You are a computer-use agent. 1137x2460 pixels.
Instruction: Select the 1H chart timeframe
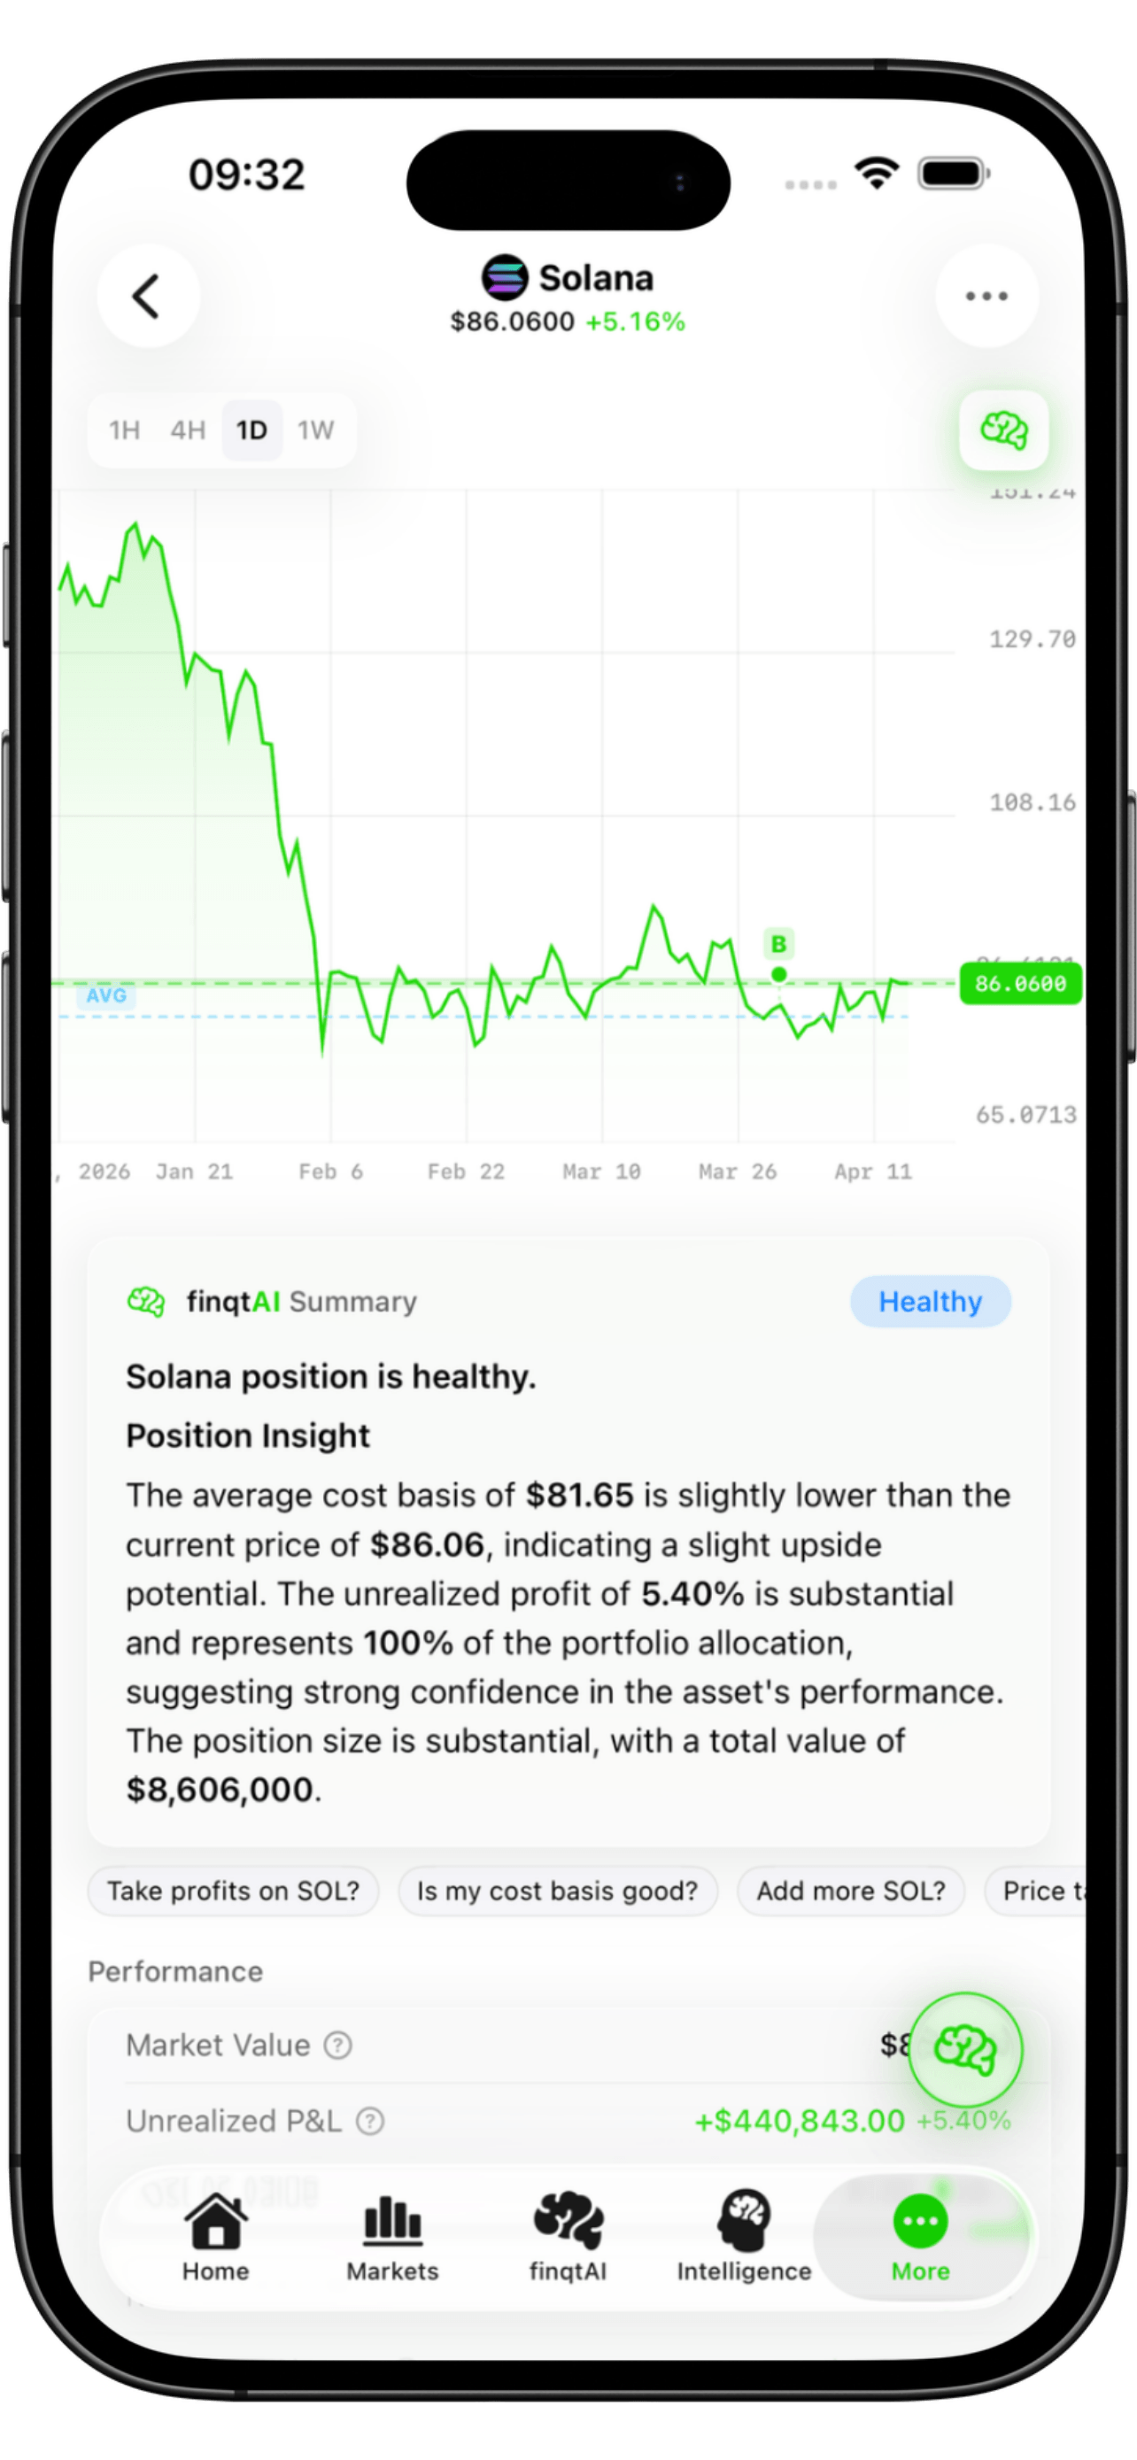[x=124, y=430]
